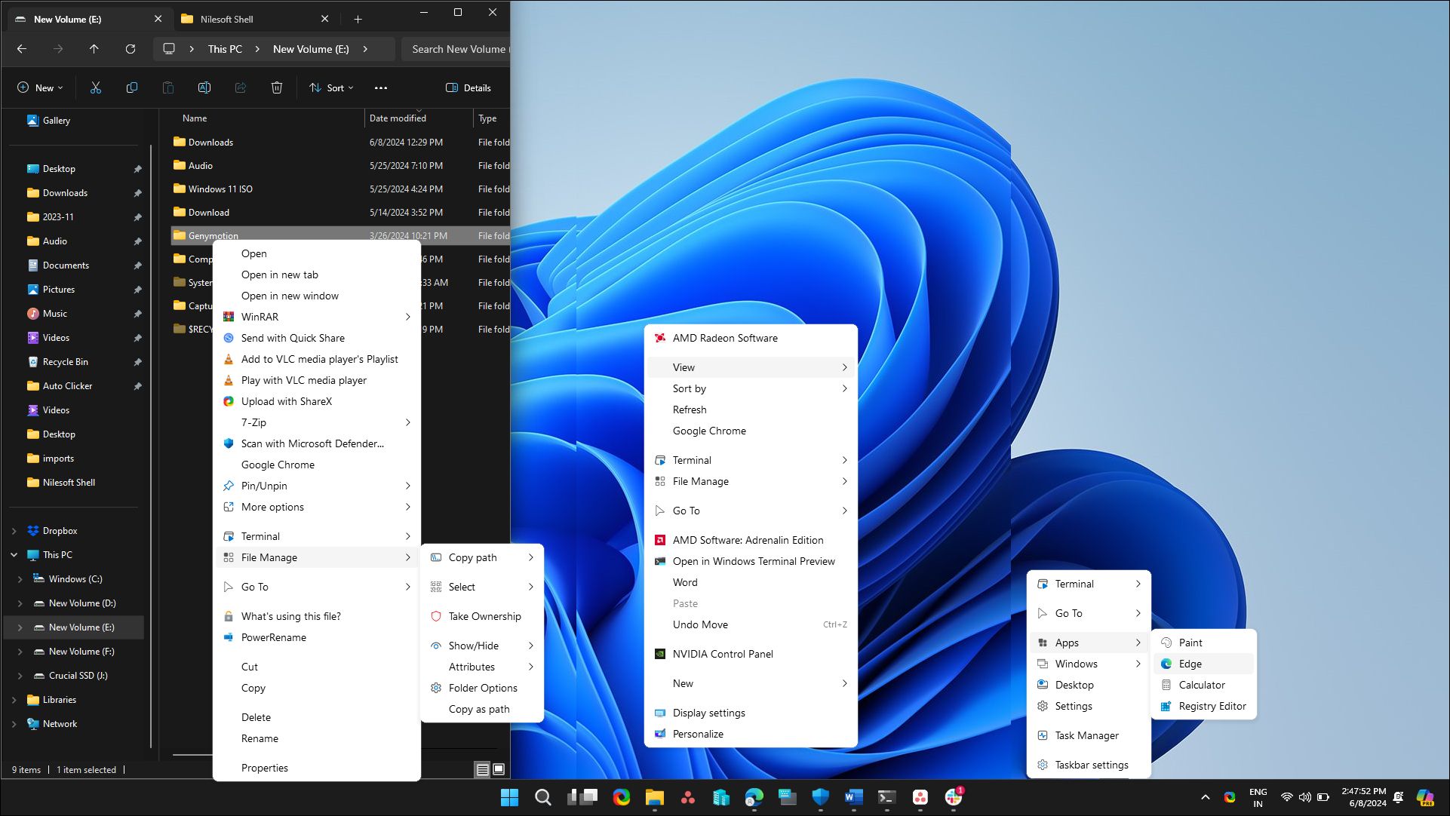Expand Go To submenu arrow

click(x=407, y=587)
